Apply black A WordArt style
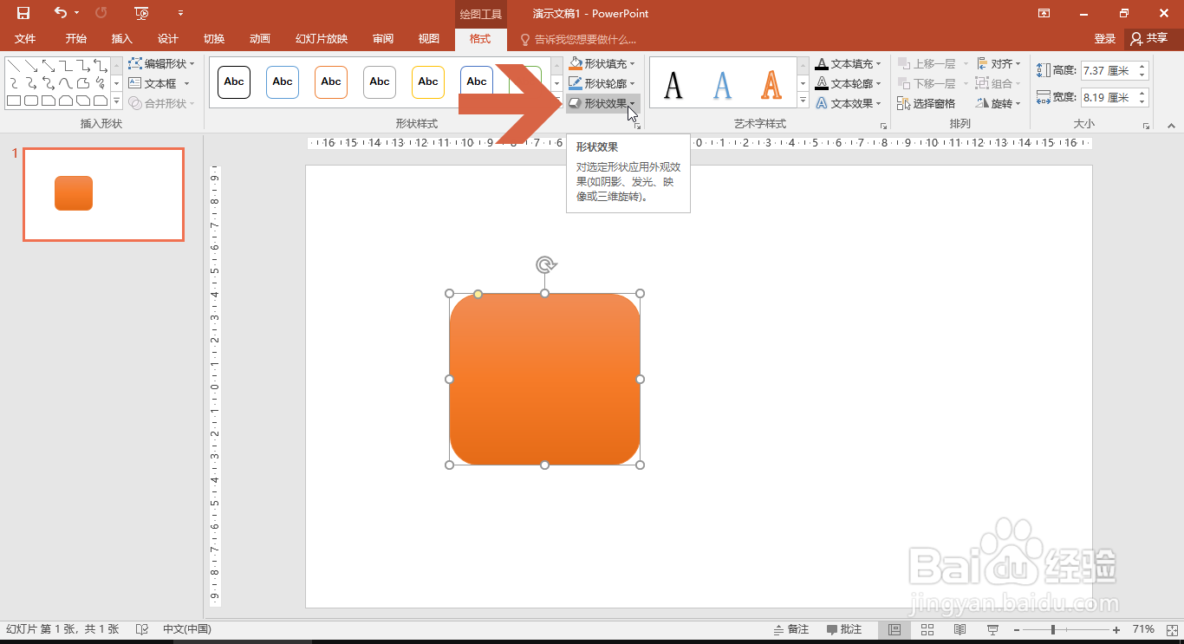The image size is (1184, 644). (673, 84)
